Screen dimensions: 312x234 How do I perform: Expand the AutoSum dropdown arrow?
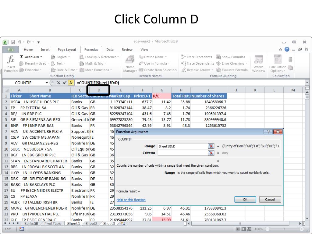click(x=41, y=57)
